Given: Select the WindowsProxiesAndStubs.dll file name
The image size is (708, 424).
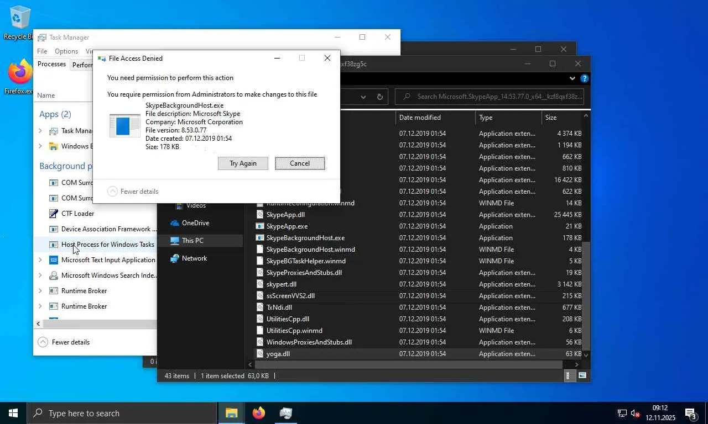Looking at the screenshot, I should point(309,342).
